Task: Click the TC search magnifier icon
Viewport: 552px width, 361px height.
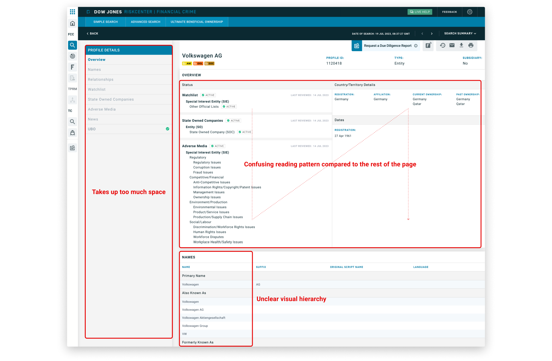Action: point(72,122)
